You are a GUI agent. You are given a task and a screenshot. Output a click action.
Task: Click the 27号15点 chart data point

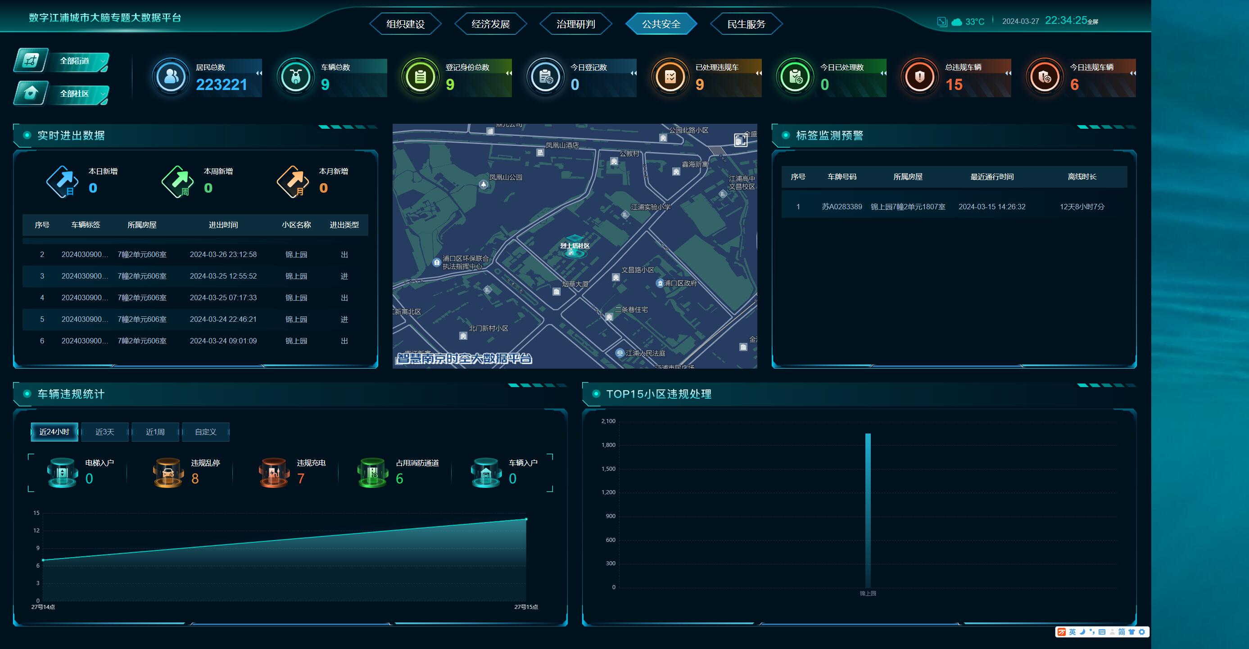[526, 519]
